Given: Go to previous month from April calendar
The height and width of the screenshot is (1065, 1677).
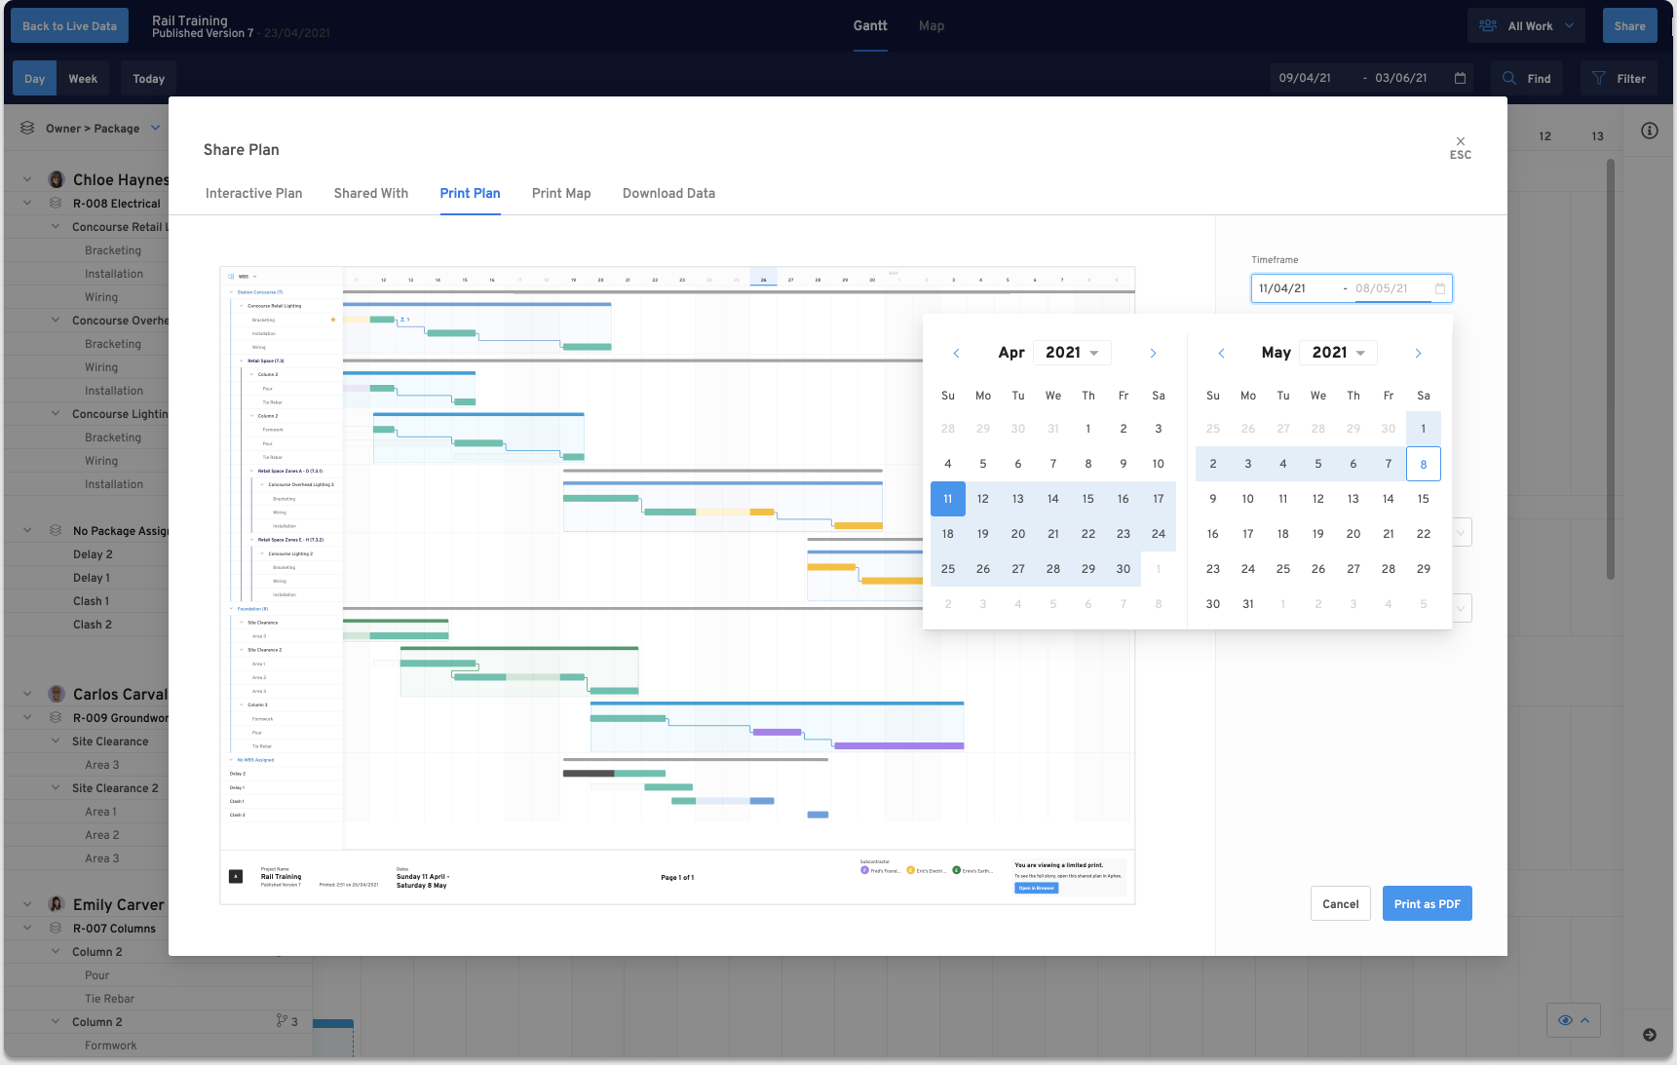Looking at the screenshot, I should 956,353.
